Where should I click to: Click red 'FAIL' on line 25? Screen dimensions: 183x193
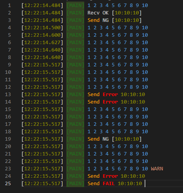109,184
